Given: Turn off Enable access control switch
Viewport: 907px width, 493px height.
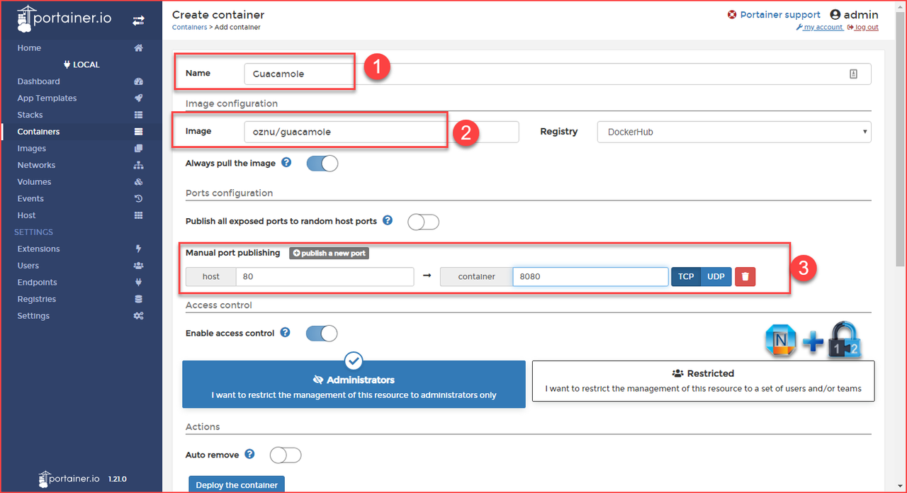Looking at the screenshot, I should pos(322,334).
